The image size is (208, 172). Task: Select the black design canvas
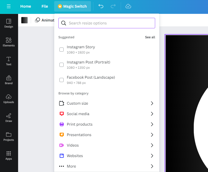187,103
